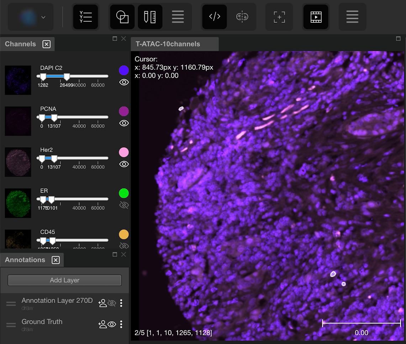
Task: Open the Her2 pink color swatch
Action: pos(123,152)
